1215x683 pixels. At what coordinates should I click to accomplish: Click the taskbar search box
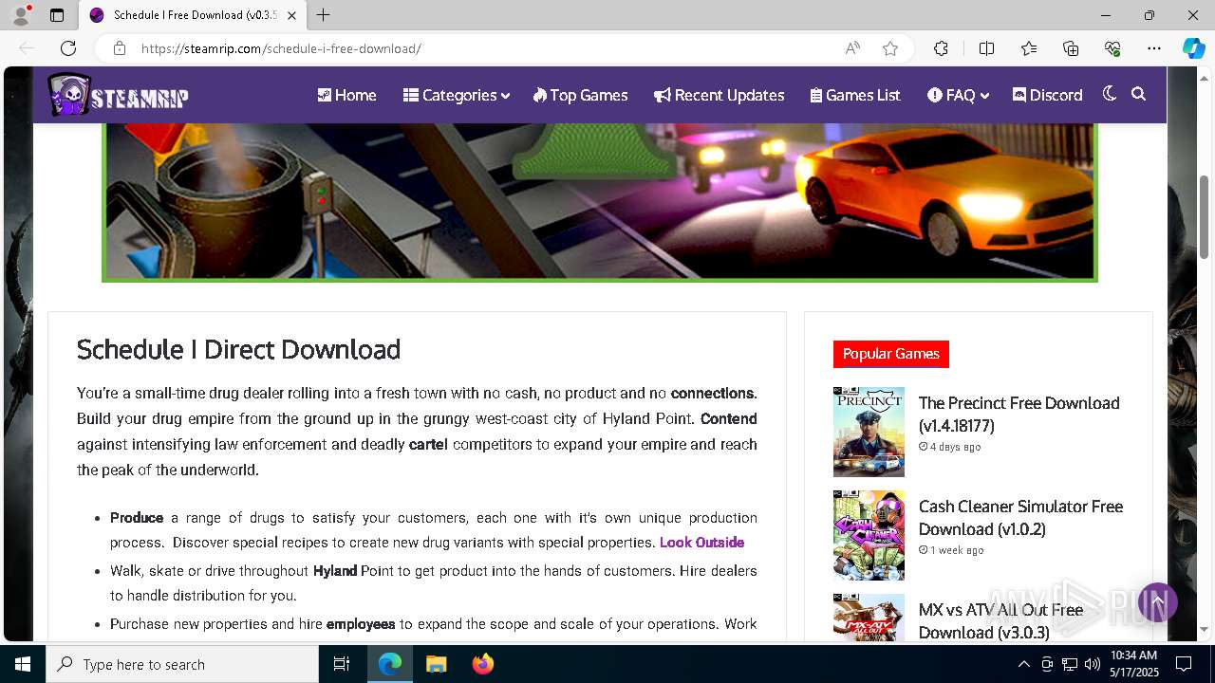coord(182,664)
